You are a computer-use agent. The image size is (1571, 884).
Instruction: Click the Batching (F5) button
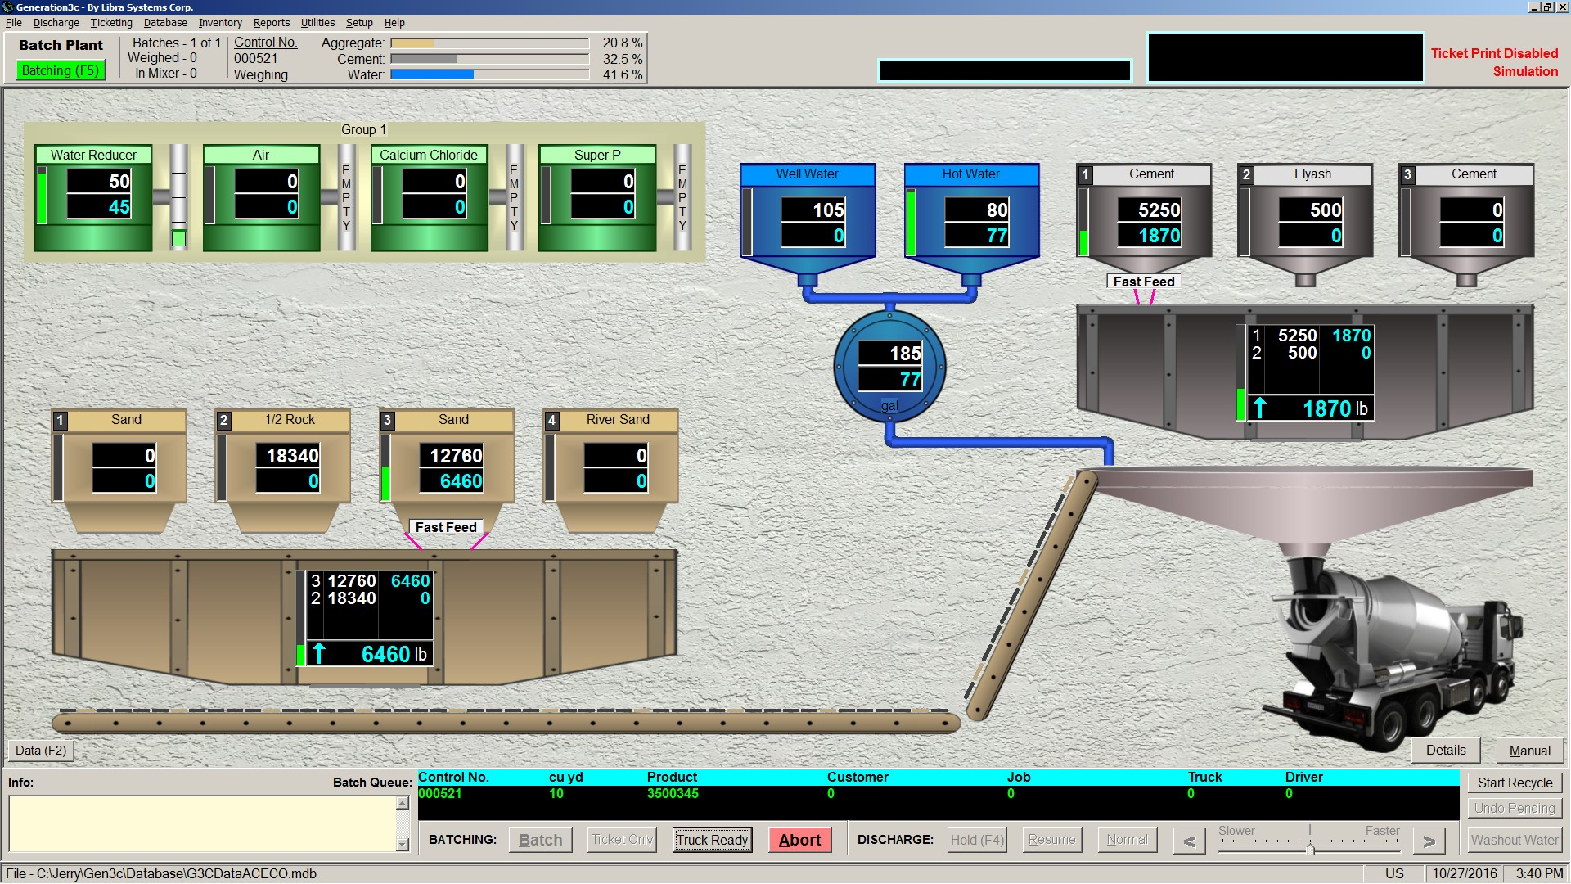tap(61, 70)
